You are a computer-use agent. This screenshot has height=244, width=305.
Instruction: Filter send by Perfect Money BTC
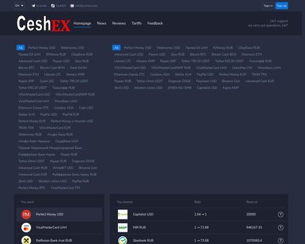click(x=32, y=188)
